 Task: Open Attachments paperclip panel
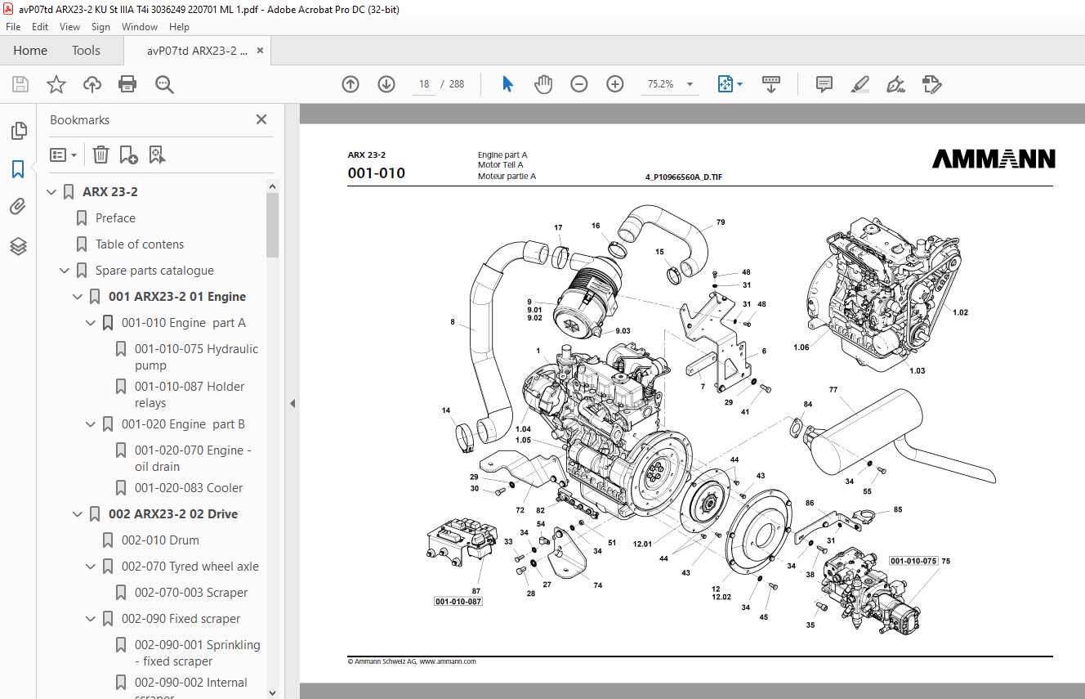pyautogui.click(x=18, y=207)
